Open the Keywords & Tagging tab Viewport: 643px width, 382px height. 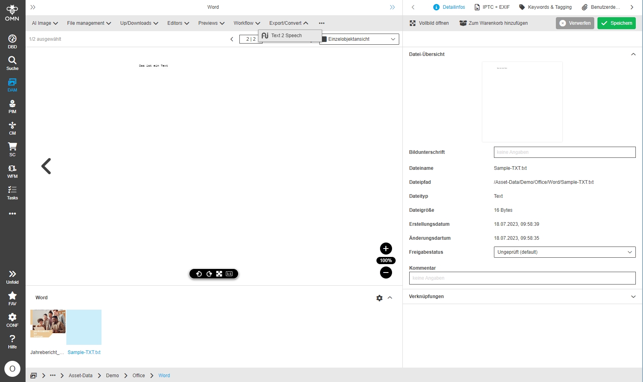point(545,7)
